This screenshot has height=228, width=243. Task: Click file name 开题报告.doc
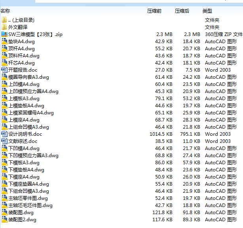click(23, 70)
